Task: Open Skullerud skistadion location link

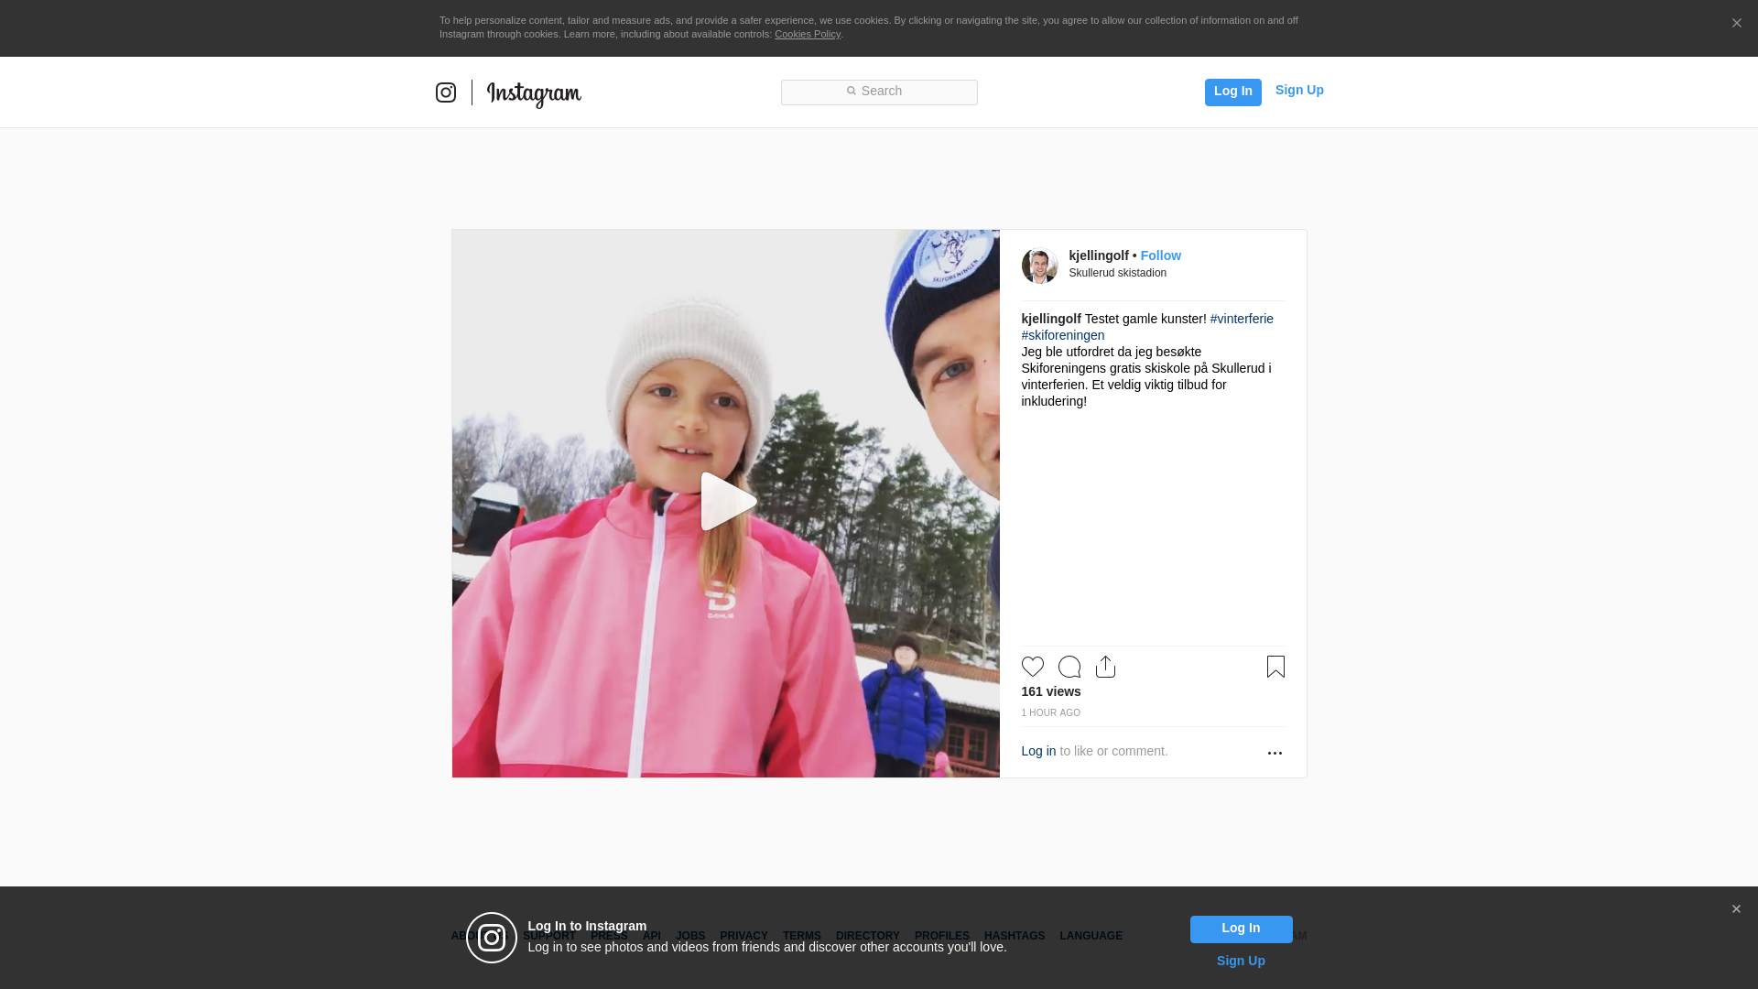Action: click(1117, 273)
